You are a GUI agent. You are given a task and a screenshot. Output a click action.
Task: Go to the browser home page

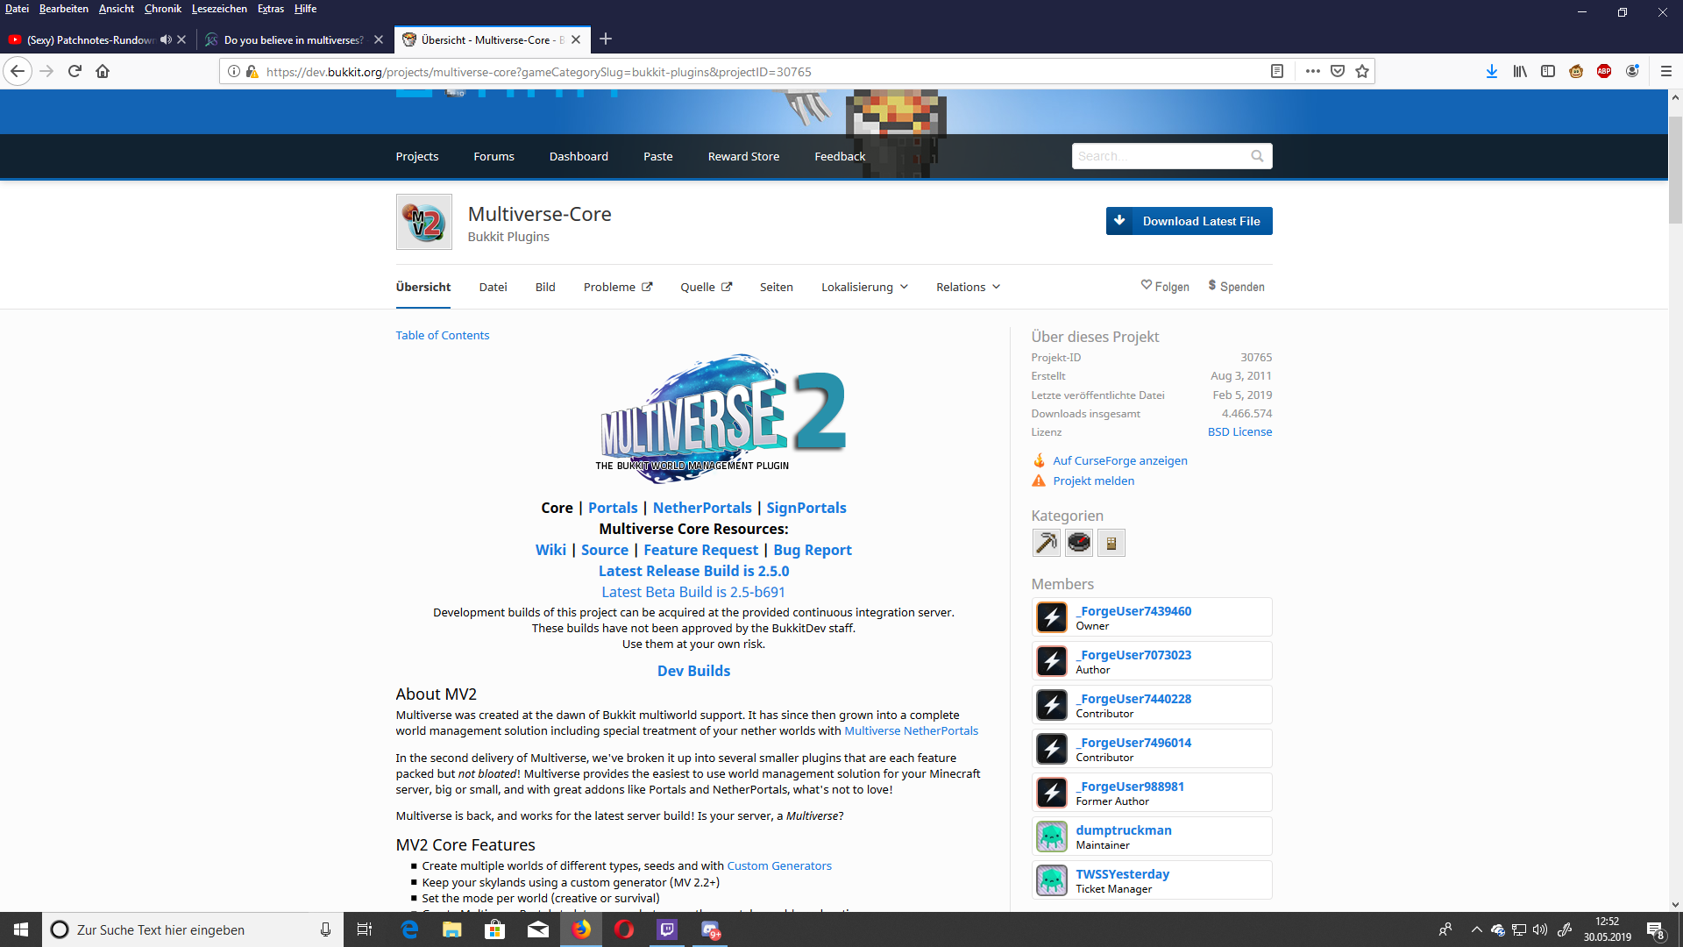103,71
